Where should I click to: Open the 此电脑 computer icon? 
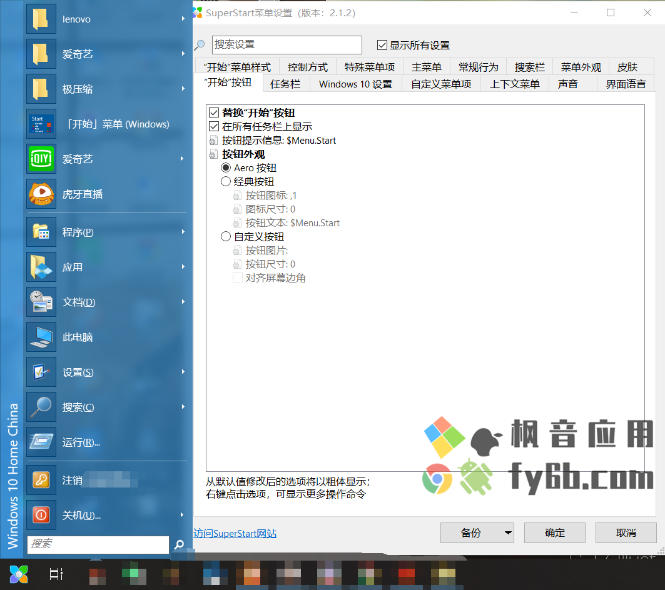pos(41,337)
